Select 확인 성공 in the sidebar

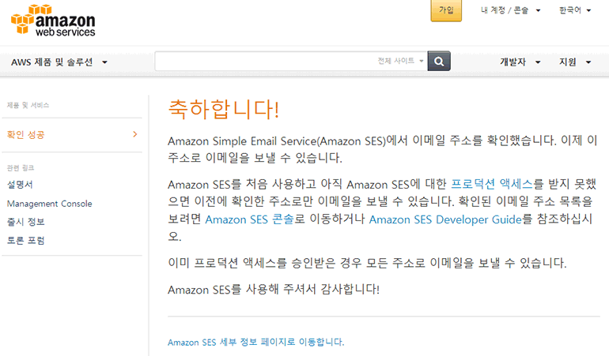coord(26,134)
